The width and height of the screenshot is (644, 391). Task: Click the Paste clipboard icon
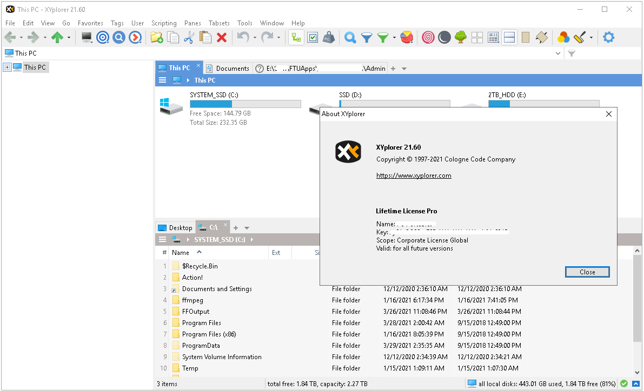[x=205, y=37]
